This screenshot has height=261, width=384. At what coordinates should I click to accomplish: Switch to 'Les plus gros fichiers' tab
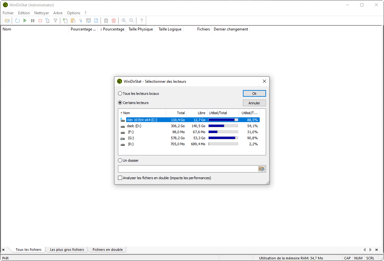tap(67, 250)
